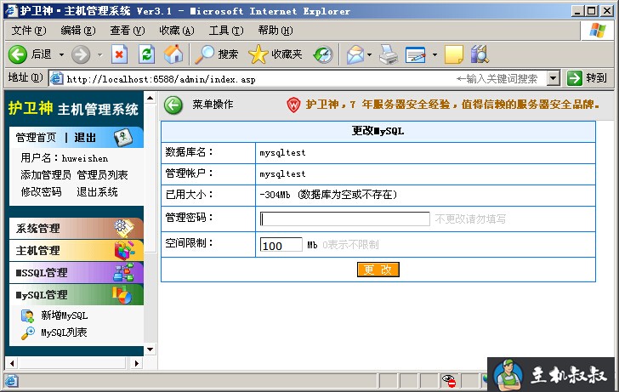Click the privacy eye icon in status bar
Viewport: 619px width, 392px height.
449,381
